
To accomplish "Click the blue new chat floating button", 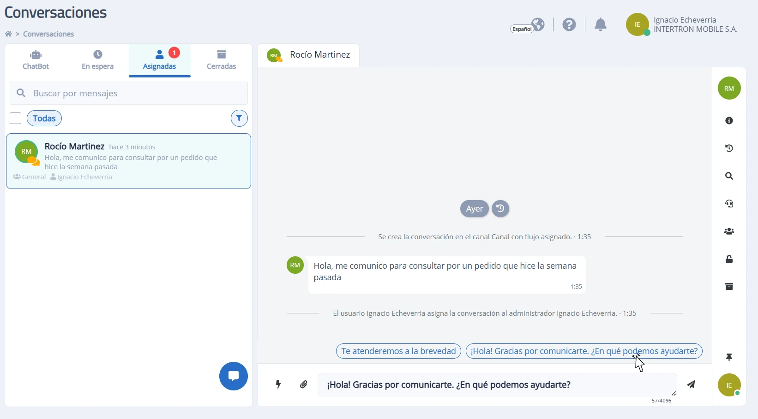I will [234, 376].
